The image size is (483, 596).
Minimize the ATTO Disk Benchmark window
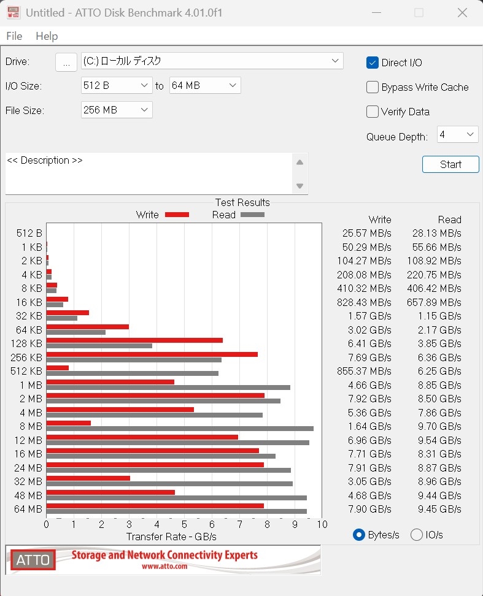click(376, 12)
